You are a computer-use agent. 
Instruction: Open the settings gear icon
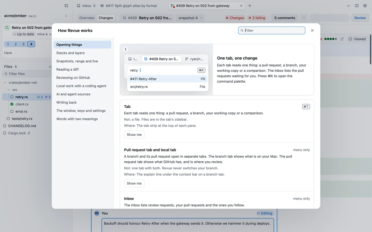[365, 6]
